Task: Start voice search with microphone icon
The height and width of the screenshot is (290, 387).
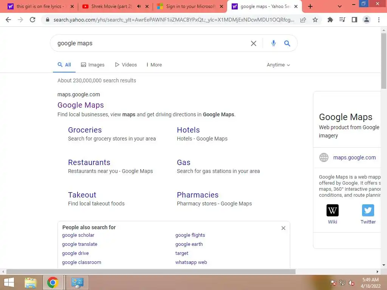Action: point(274,43)
